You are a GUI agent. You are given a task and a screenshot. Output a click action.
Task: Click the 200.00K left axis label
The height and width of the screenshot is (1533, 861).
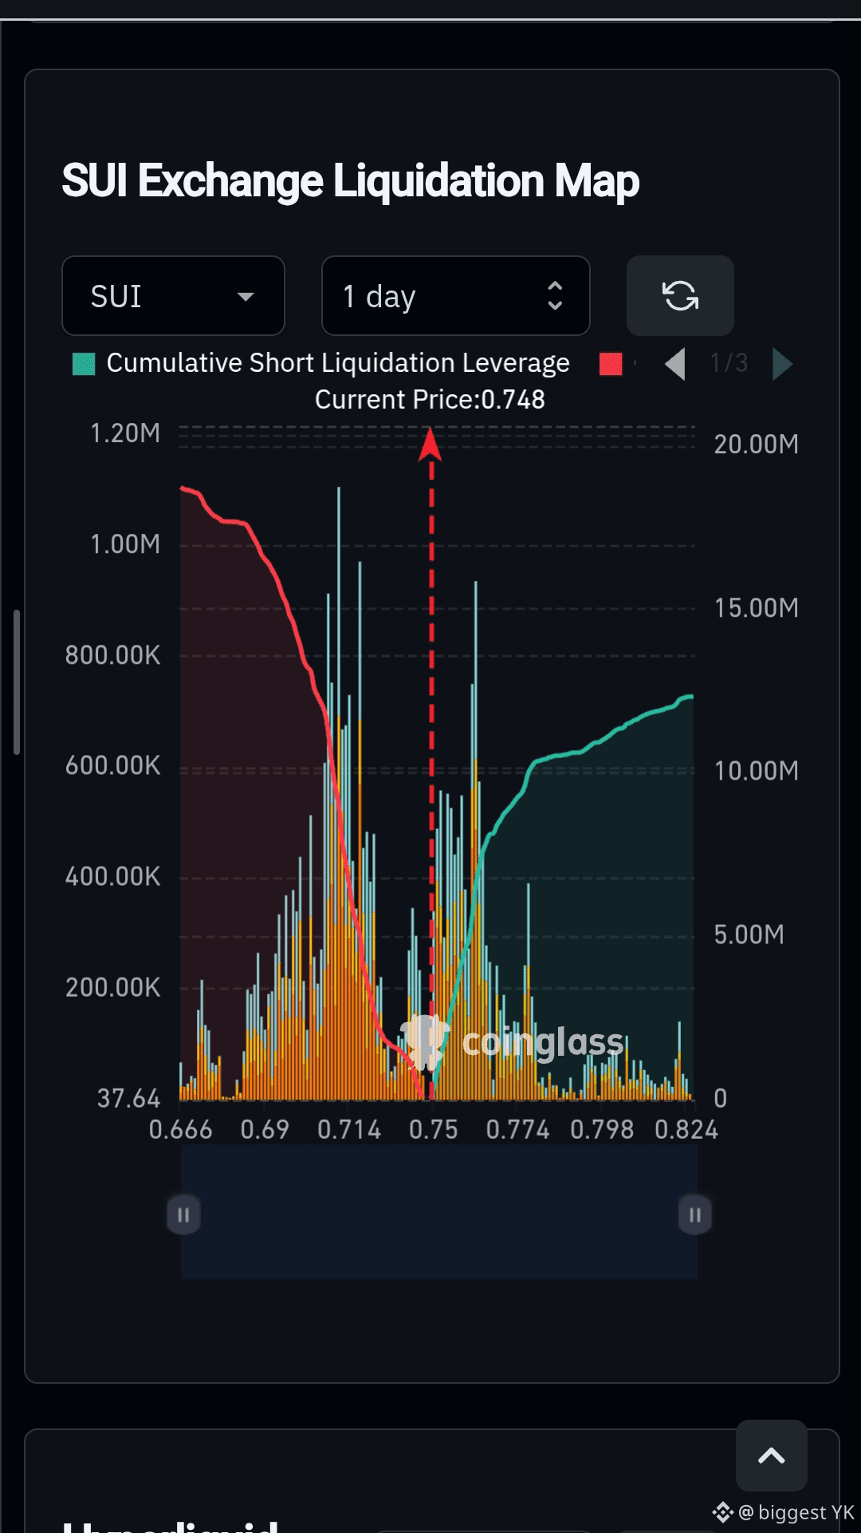[112, 988]
